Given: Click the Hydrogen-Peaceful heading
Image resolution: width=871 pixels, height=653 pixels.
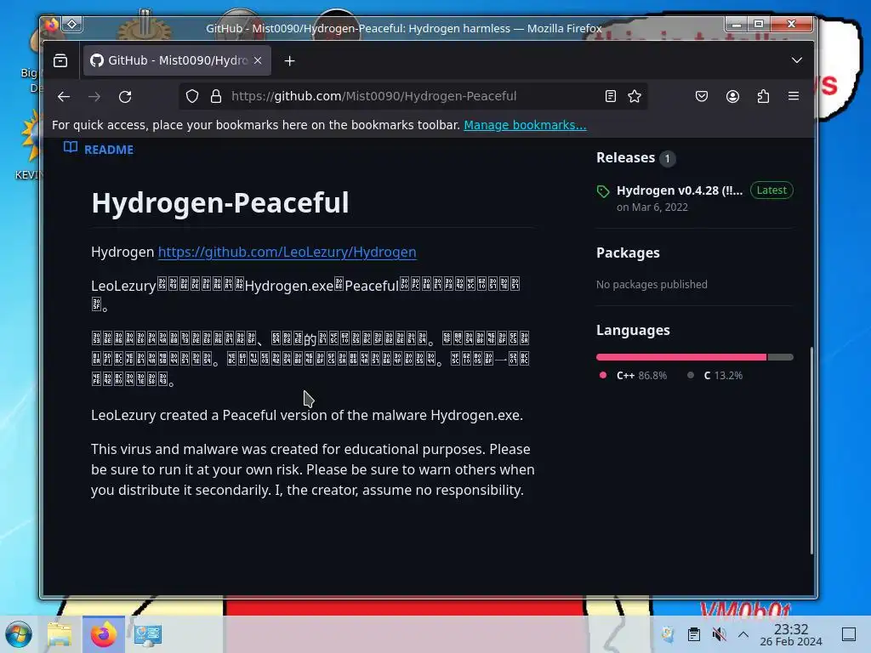Looking at the screenshot, I should (220, 202).
